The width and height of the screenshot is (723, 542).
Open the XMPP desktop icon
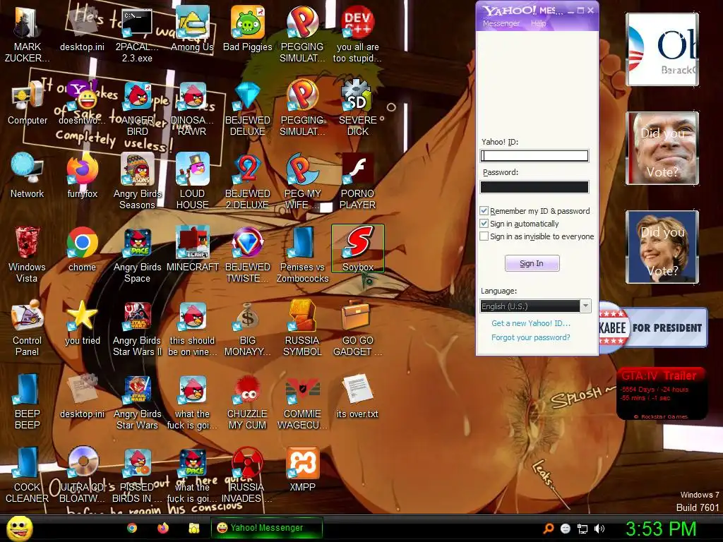[302, 469]
